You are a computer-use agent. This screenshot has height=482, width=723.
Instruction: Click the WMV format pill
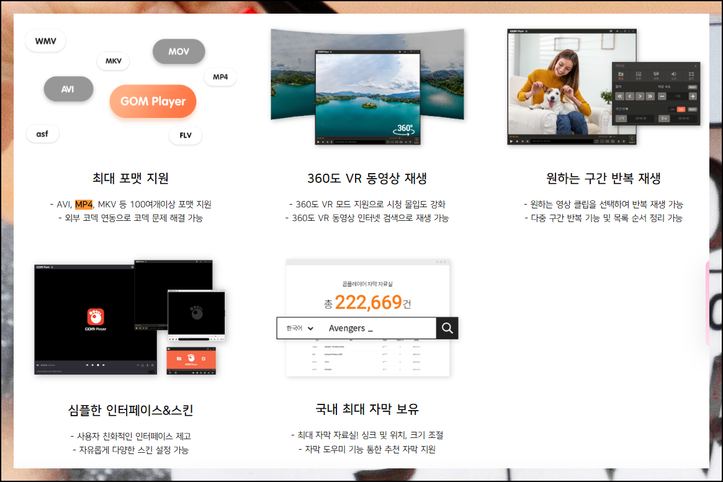(x=45, y=41)
